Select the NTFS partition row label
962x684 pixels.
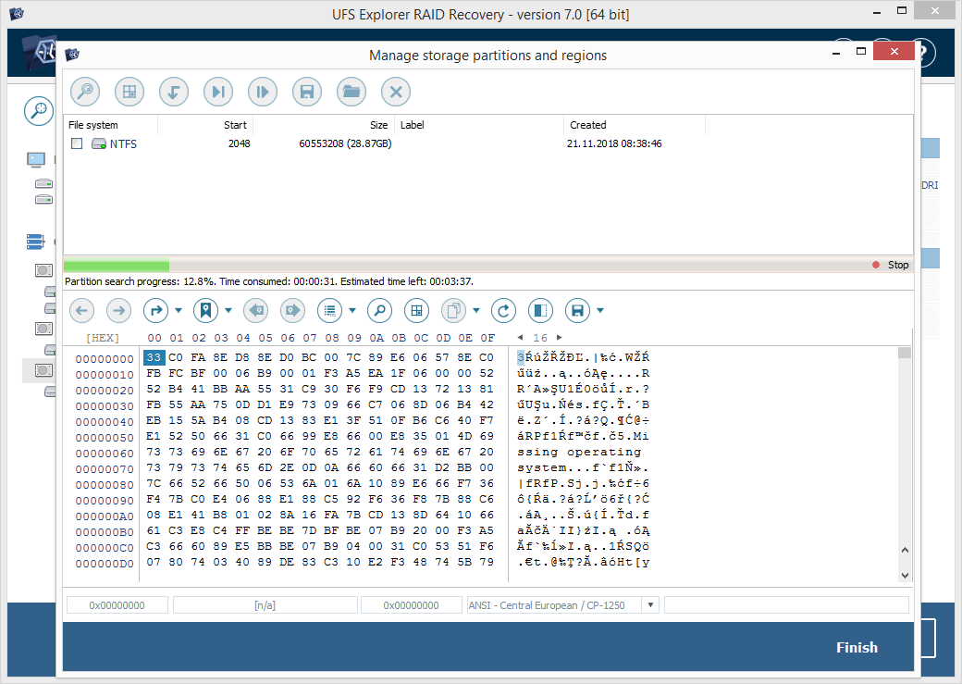[123, 143]
